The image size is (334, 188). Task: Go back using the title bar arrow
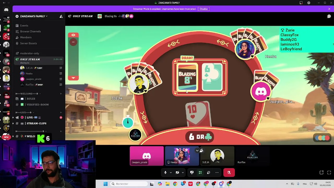click(x=4, y=3)
